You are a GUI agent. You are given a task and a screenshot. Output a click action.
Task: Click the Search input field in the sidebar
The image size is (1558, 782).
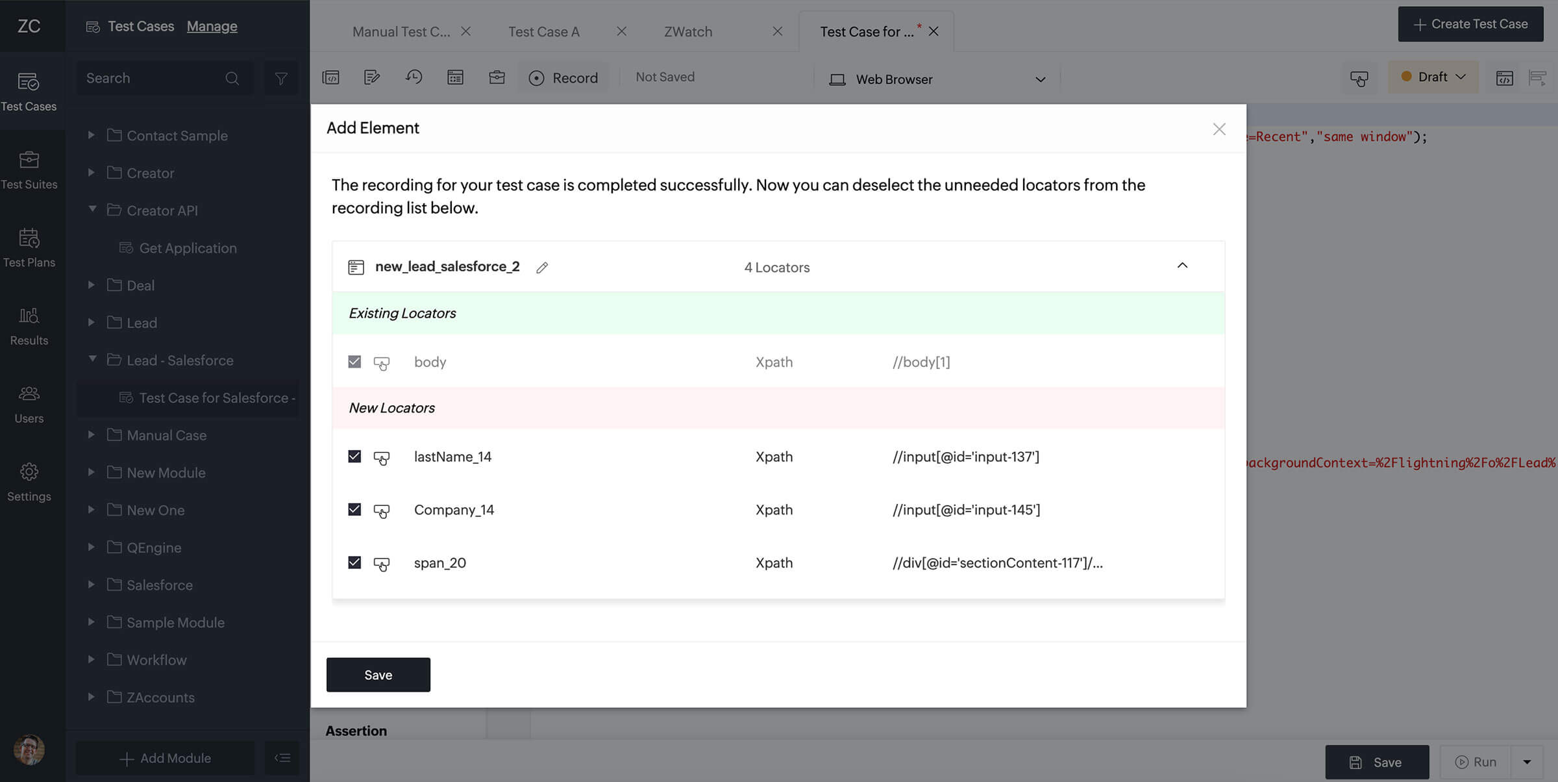point(153,79)
